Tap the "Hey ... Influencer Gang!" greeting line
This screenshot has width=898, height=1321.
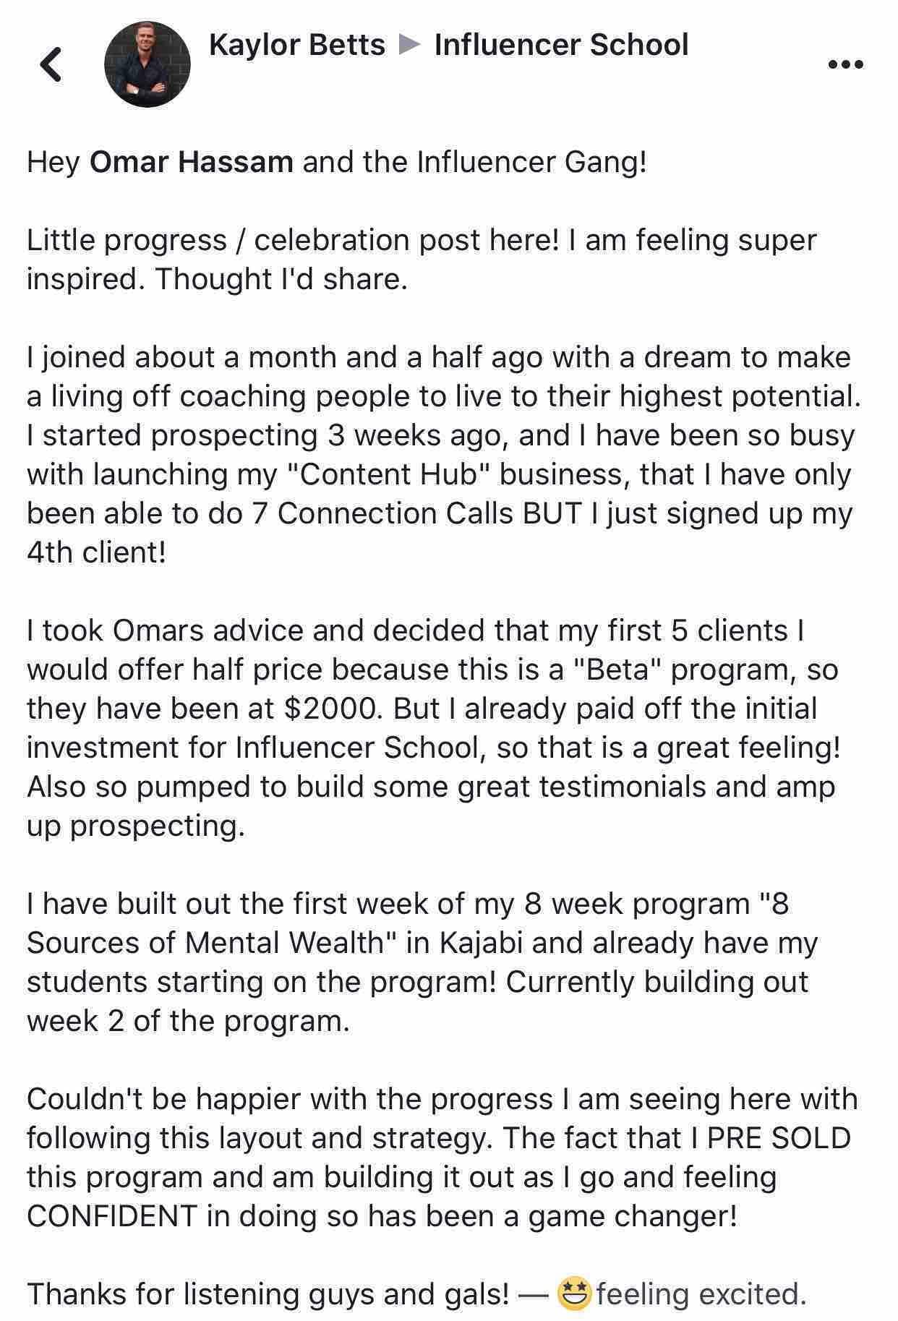pos(337,161)
